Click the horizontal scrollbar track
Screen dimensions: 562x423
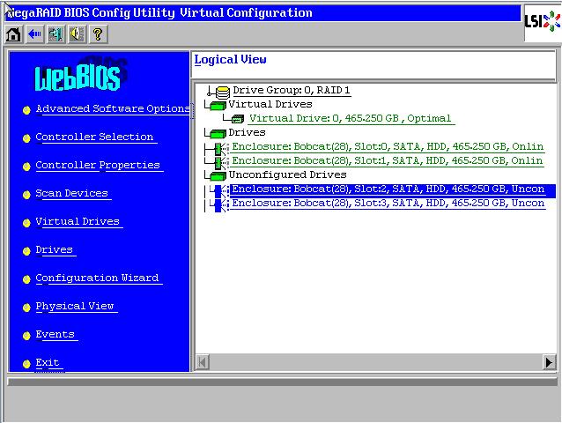[375, 362]
